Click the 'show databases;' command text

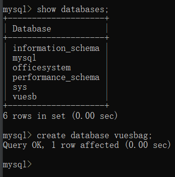pyautogui.click(x=73, y=9)
